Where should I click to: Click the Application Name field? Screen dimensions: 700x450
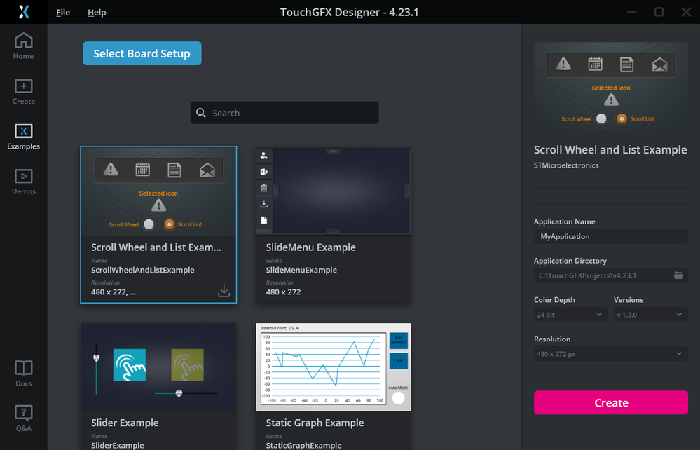[x=611, y=237]
